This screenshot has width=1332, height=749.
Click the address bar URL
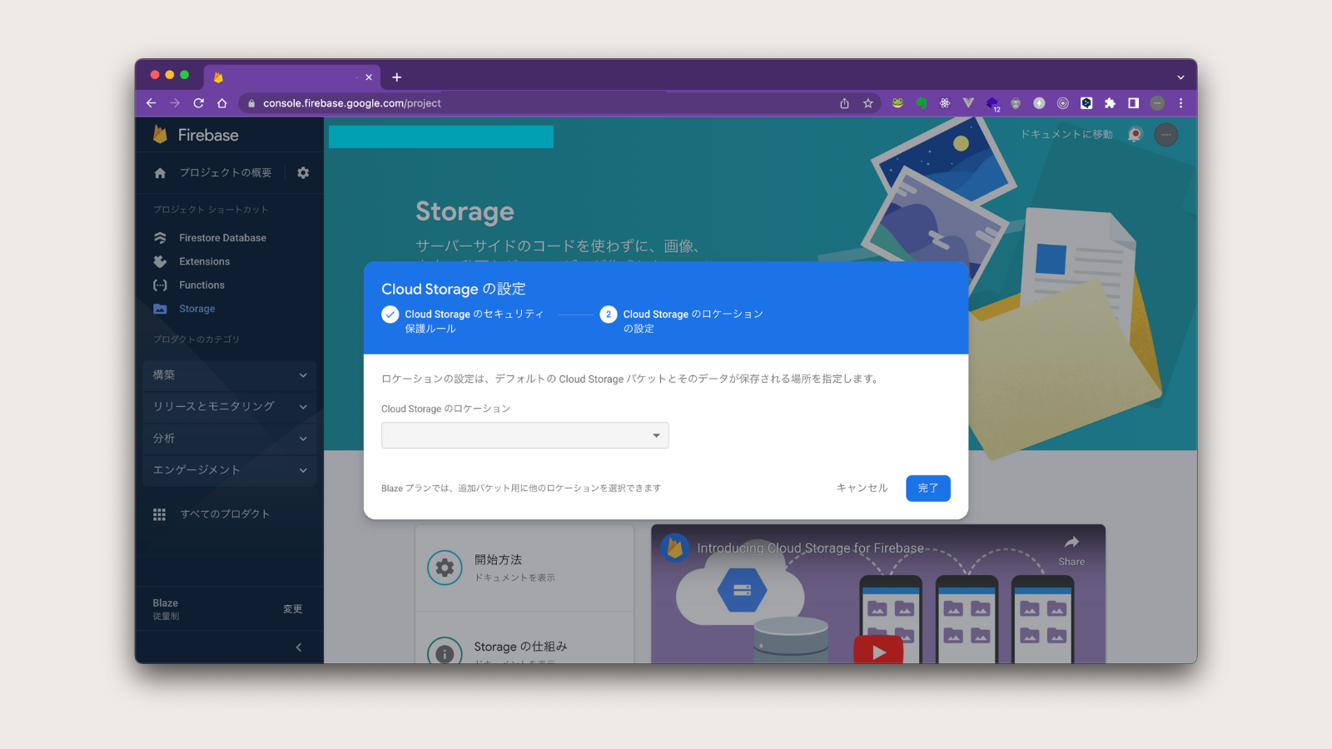(x=352, y=103)
